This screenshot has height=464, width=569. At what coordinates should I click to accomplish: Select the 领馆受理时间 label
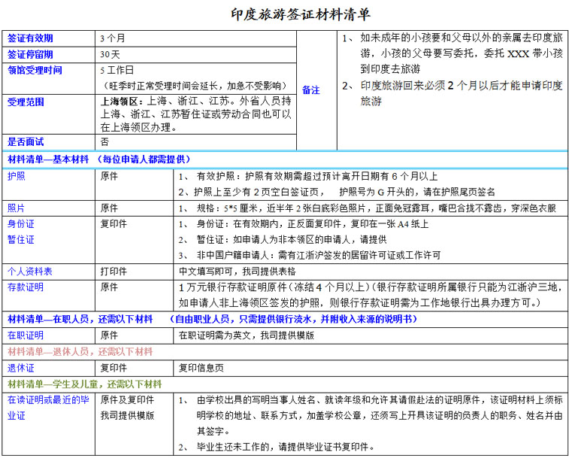(x=35, y=70)
